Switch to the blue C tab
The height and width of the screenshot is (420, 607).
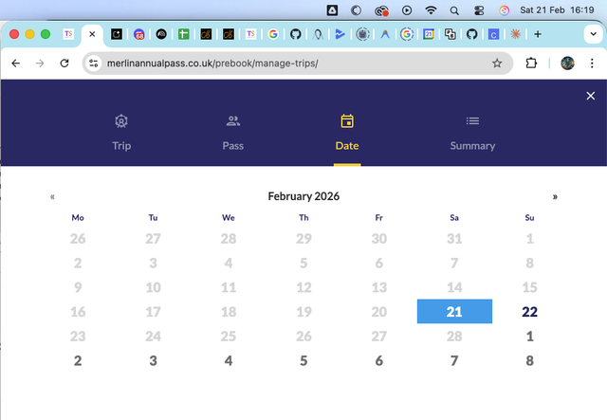(493, 34)
